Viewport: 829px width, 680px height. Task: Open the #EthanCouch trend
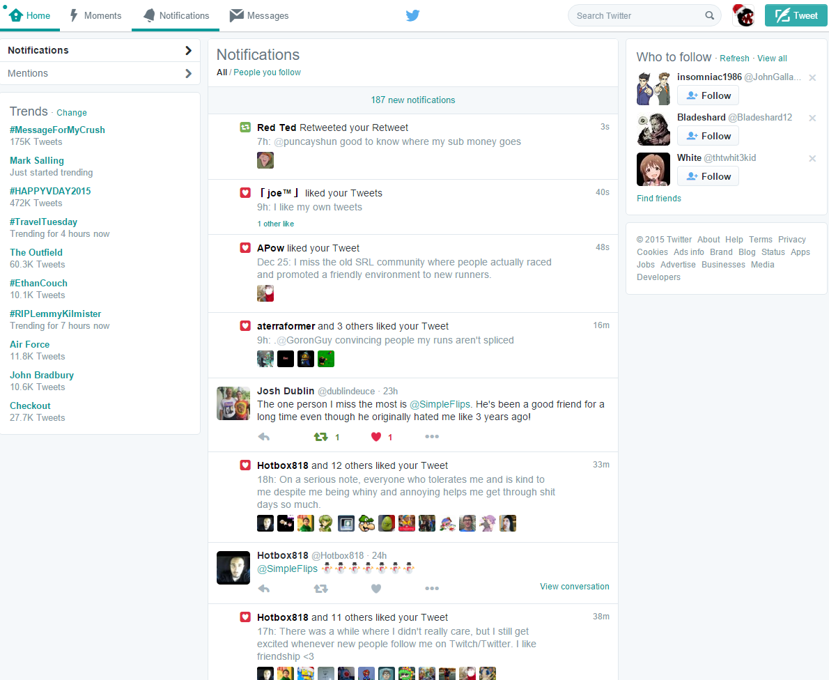38,284
